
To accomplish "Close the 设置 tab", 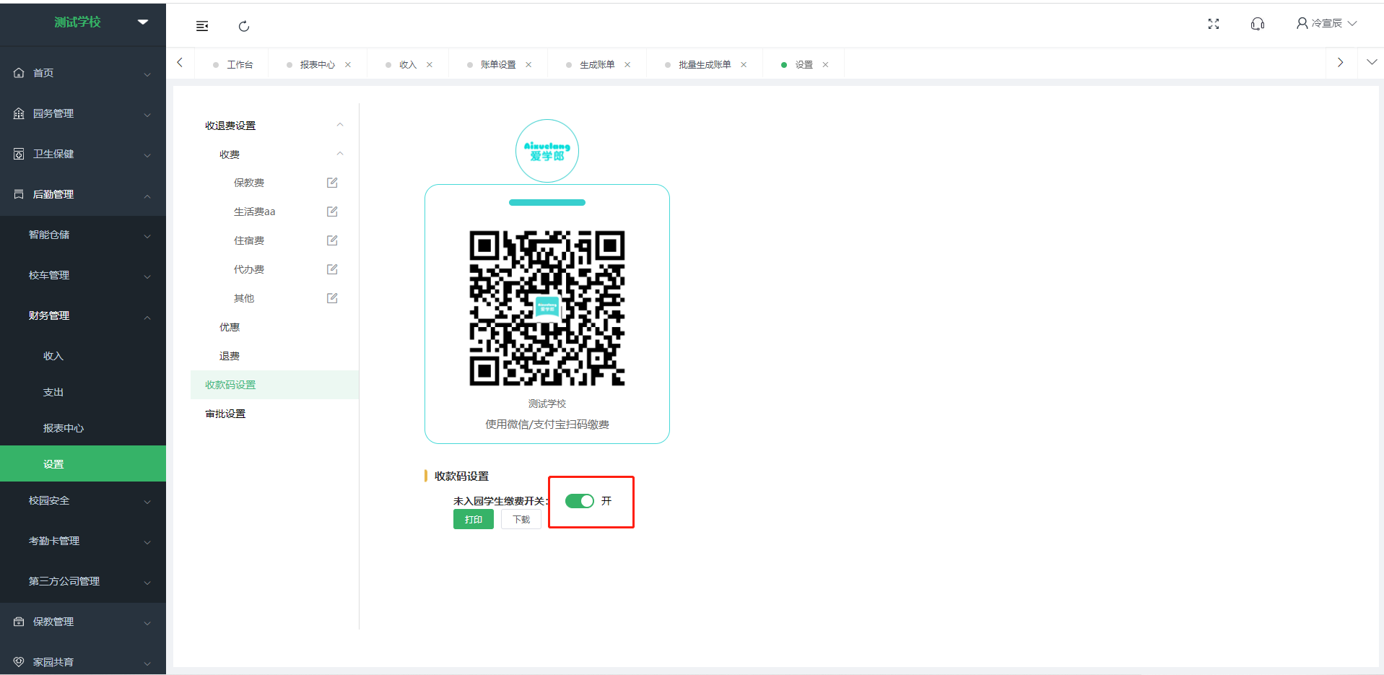I will click(825, 65).
